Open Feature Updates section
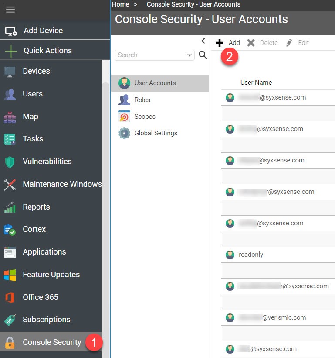 pos(51,275)
